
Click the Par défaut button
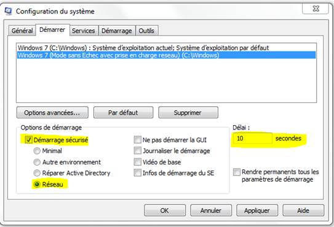pos(123,112)
